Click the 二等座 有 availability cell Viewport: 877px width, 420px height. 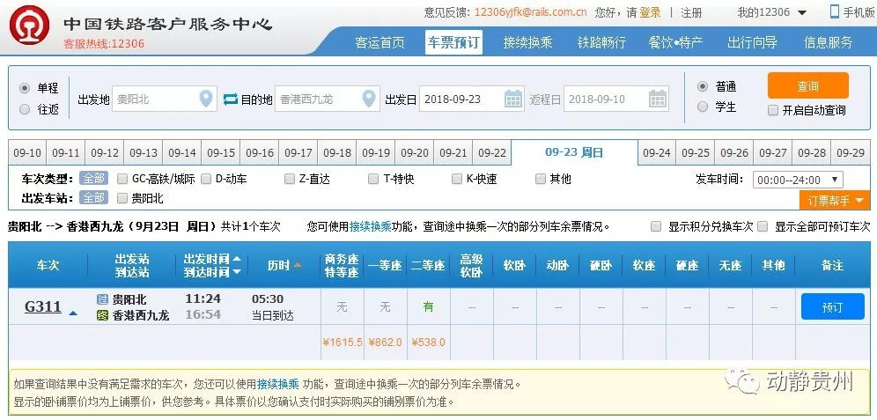click(429, 306)
